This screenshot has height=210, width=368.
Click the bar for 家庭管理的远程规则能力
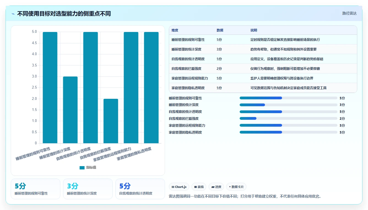click(x=131, y=87)
